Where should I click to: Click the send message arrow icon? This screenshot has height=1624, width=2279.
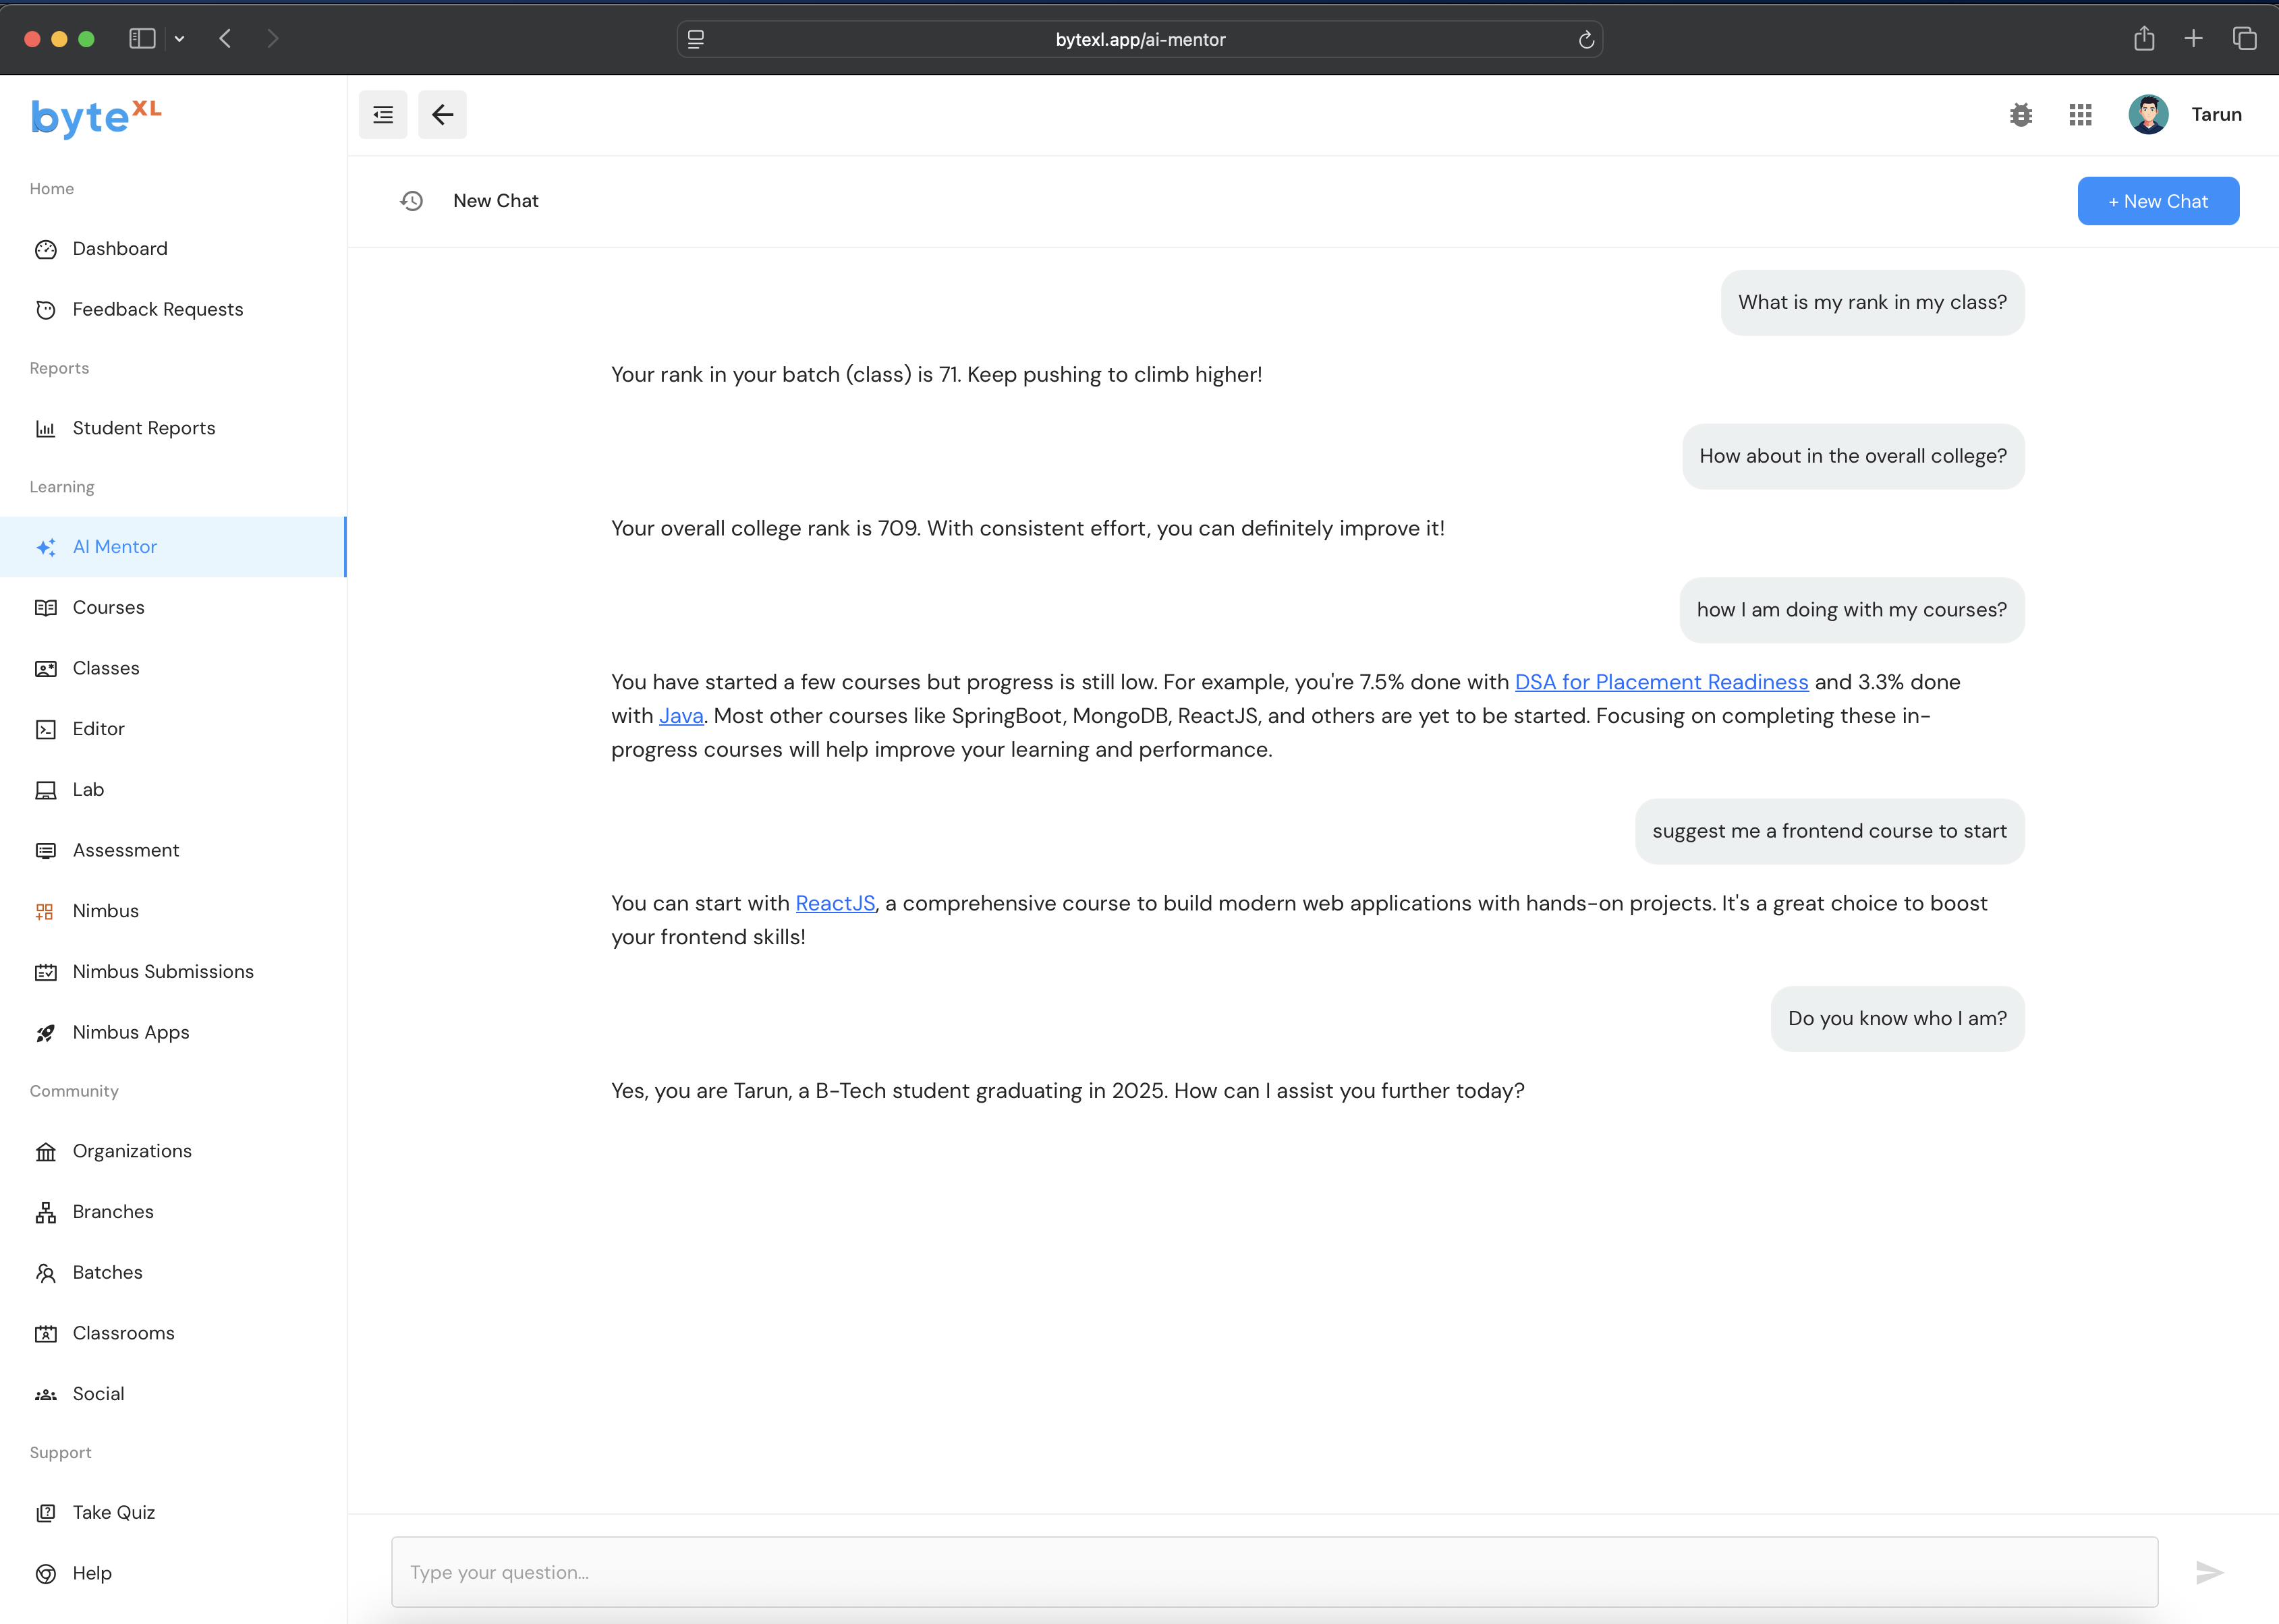click(x=2210, y=1572)
